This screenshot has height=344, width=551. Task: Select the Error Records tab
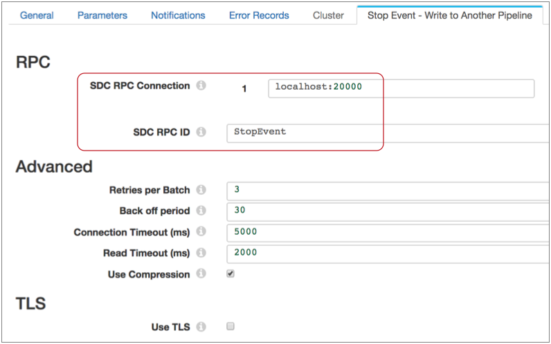coord(259,15)
